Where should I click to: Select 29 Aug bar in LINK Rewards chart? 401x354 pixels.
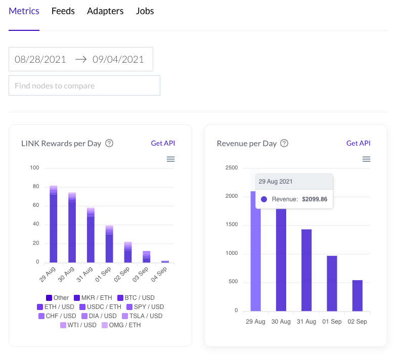(x=53, y=224)
